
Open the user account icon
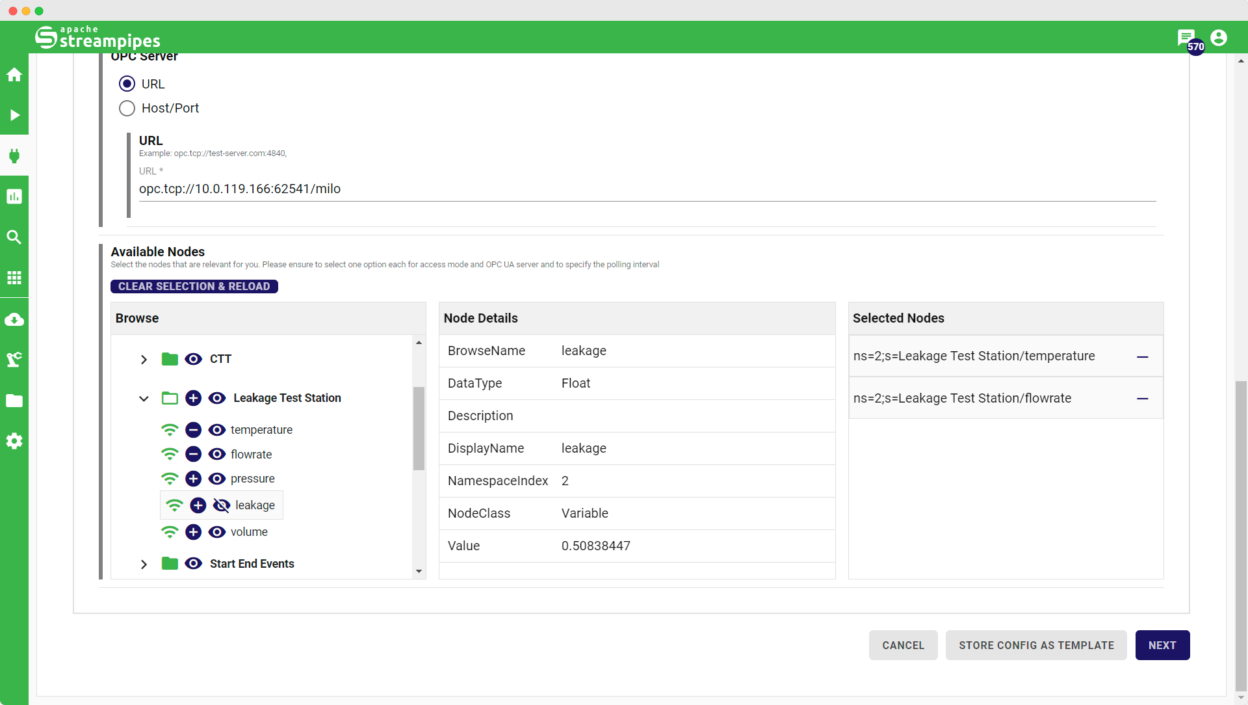tap(1219, 38)
